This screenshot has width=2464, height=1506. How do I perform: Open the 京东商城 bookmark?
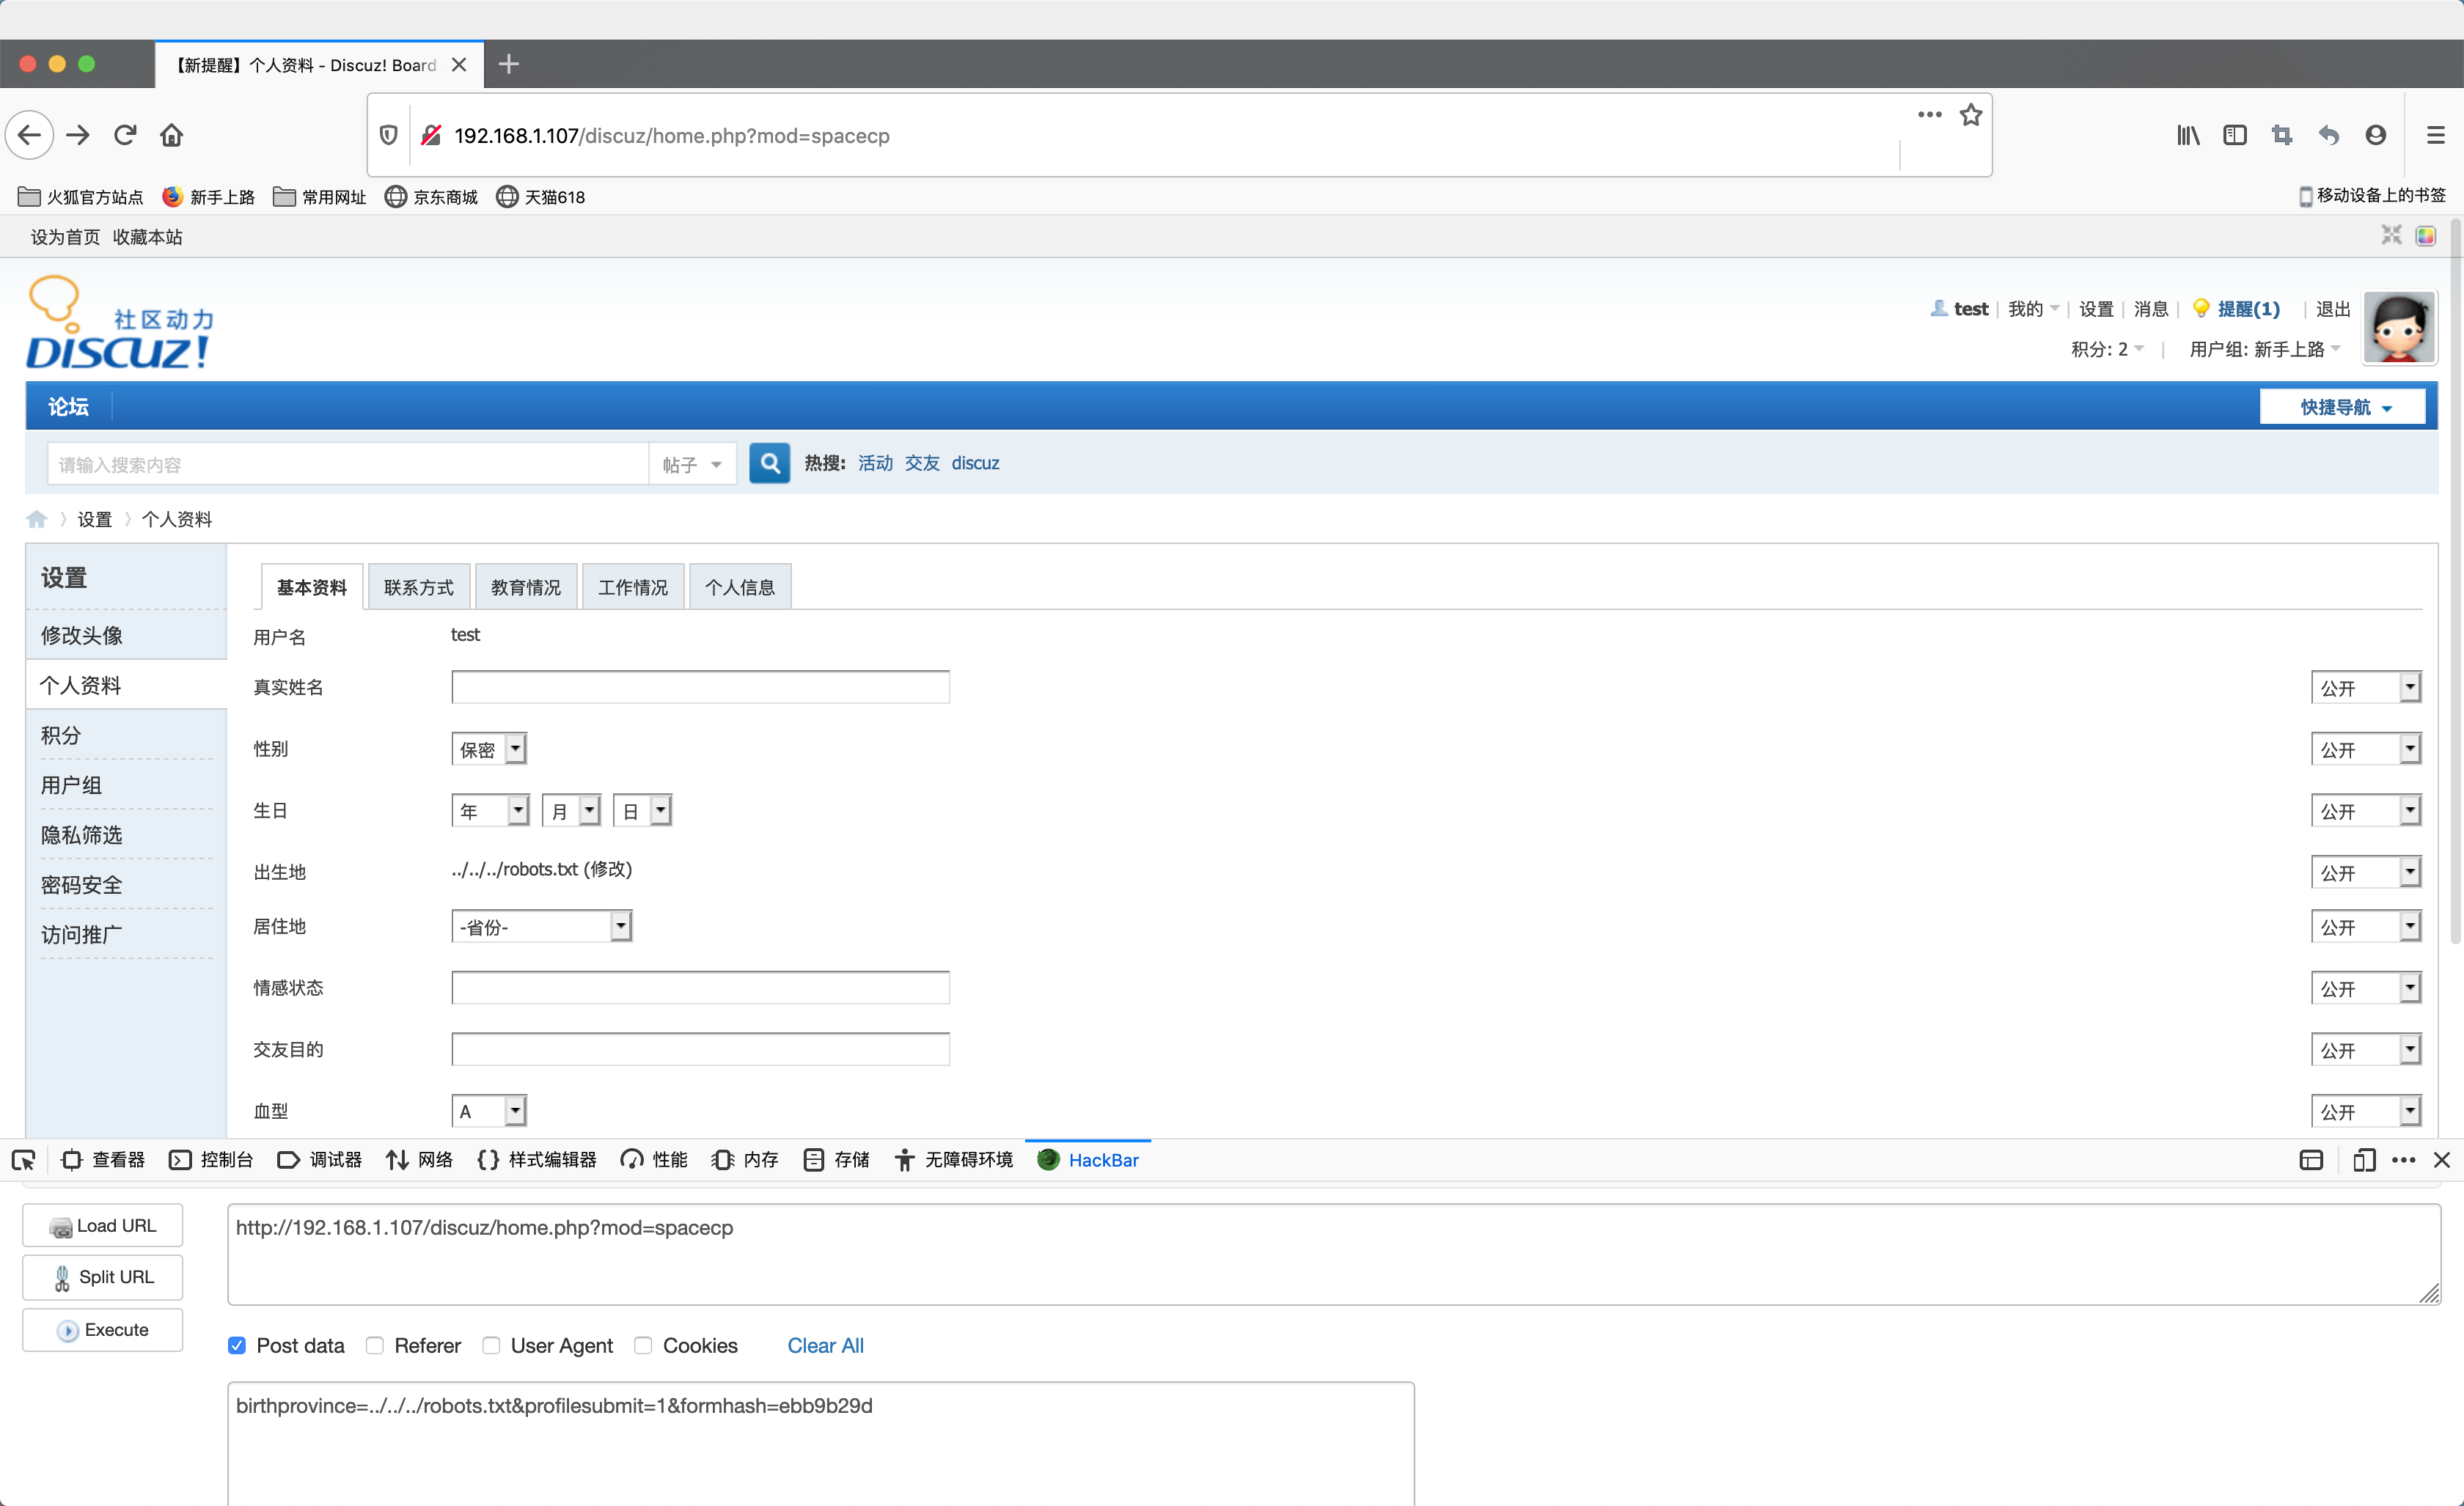click(x=432, y=196)
